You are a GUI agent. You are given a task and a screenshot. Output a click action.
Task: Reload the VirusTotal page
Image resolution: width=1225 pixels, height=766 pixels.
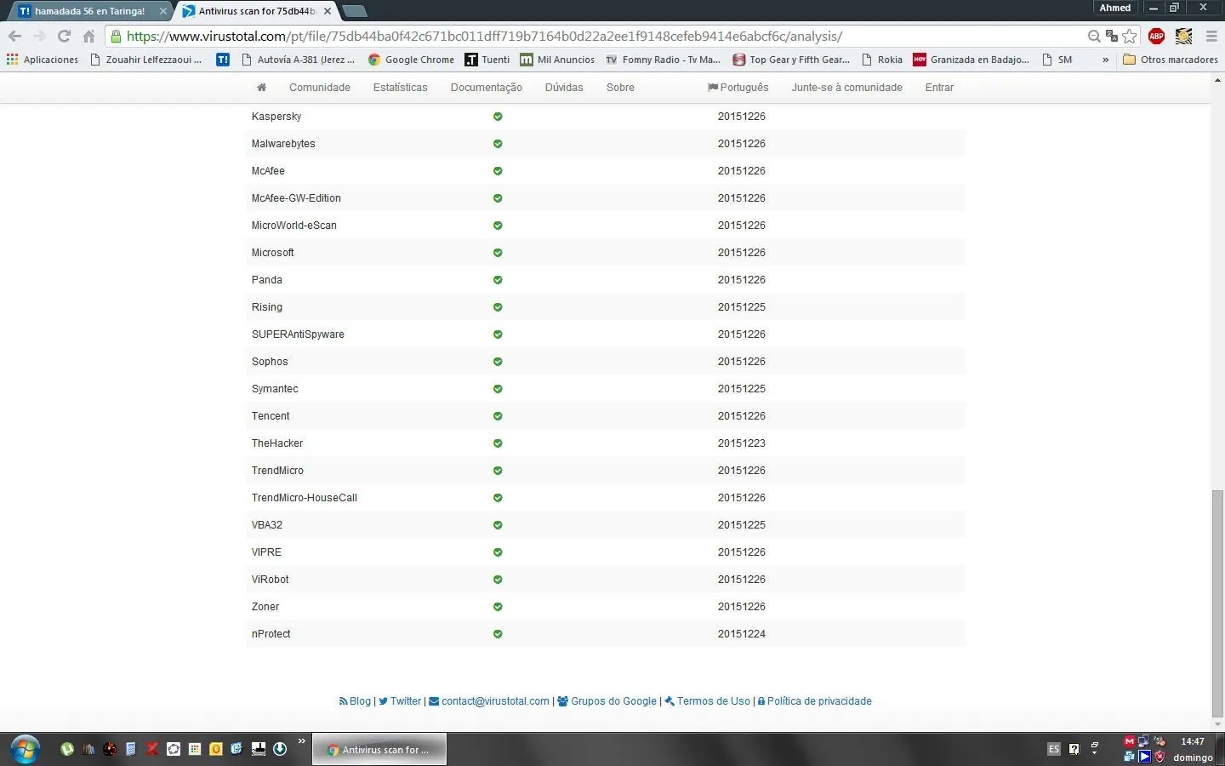tap(64, 37)
